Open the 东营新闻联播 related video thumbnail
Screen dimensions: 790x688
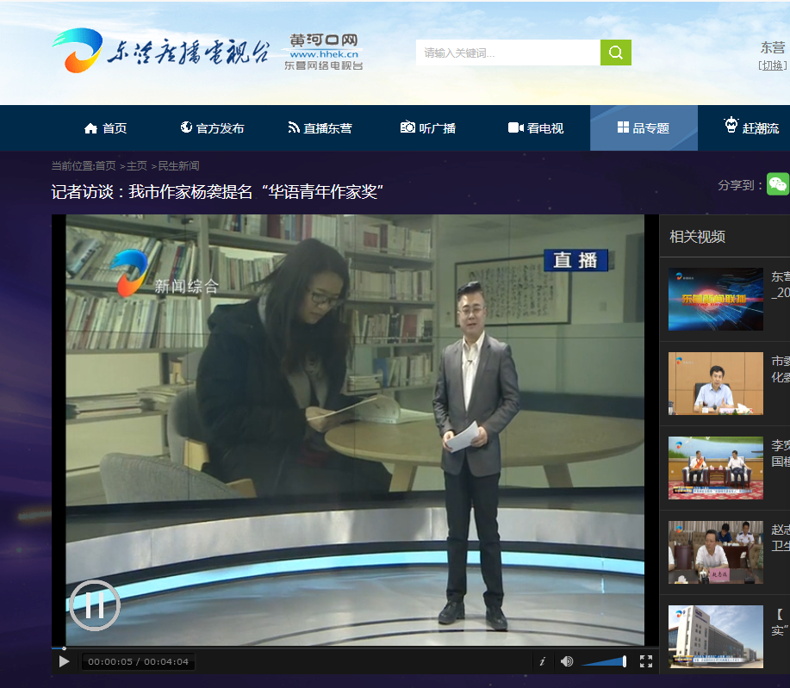[x=715, y=299]
